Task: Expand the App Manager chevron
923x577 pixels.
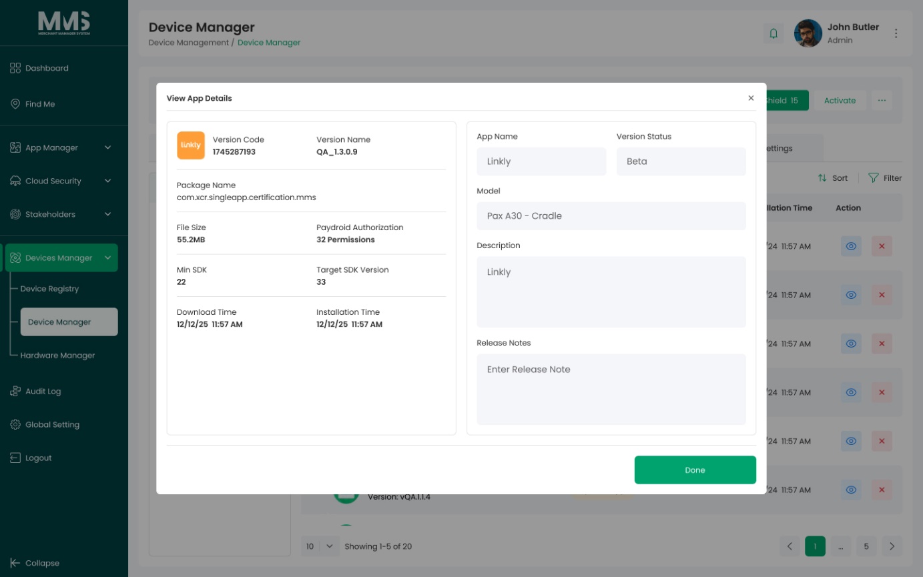Action: [x=108, y=147]
